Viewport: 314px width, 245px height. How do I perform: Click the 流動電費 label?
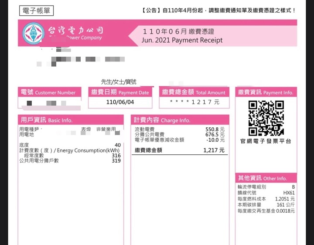144,129
